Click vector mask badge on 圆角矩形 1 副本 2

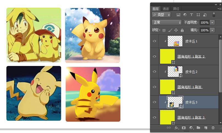(x=173, y=62)
